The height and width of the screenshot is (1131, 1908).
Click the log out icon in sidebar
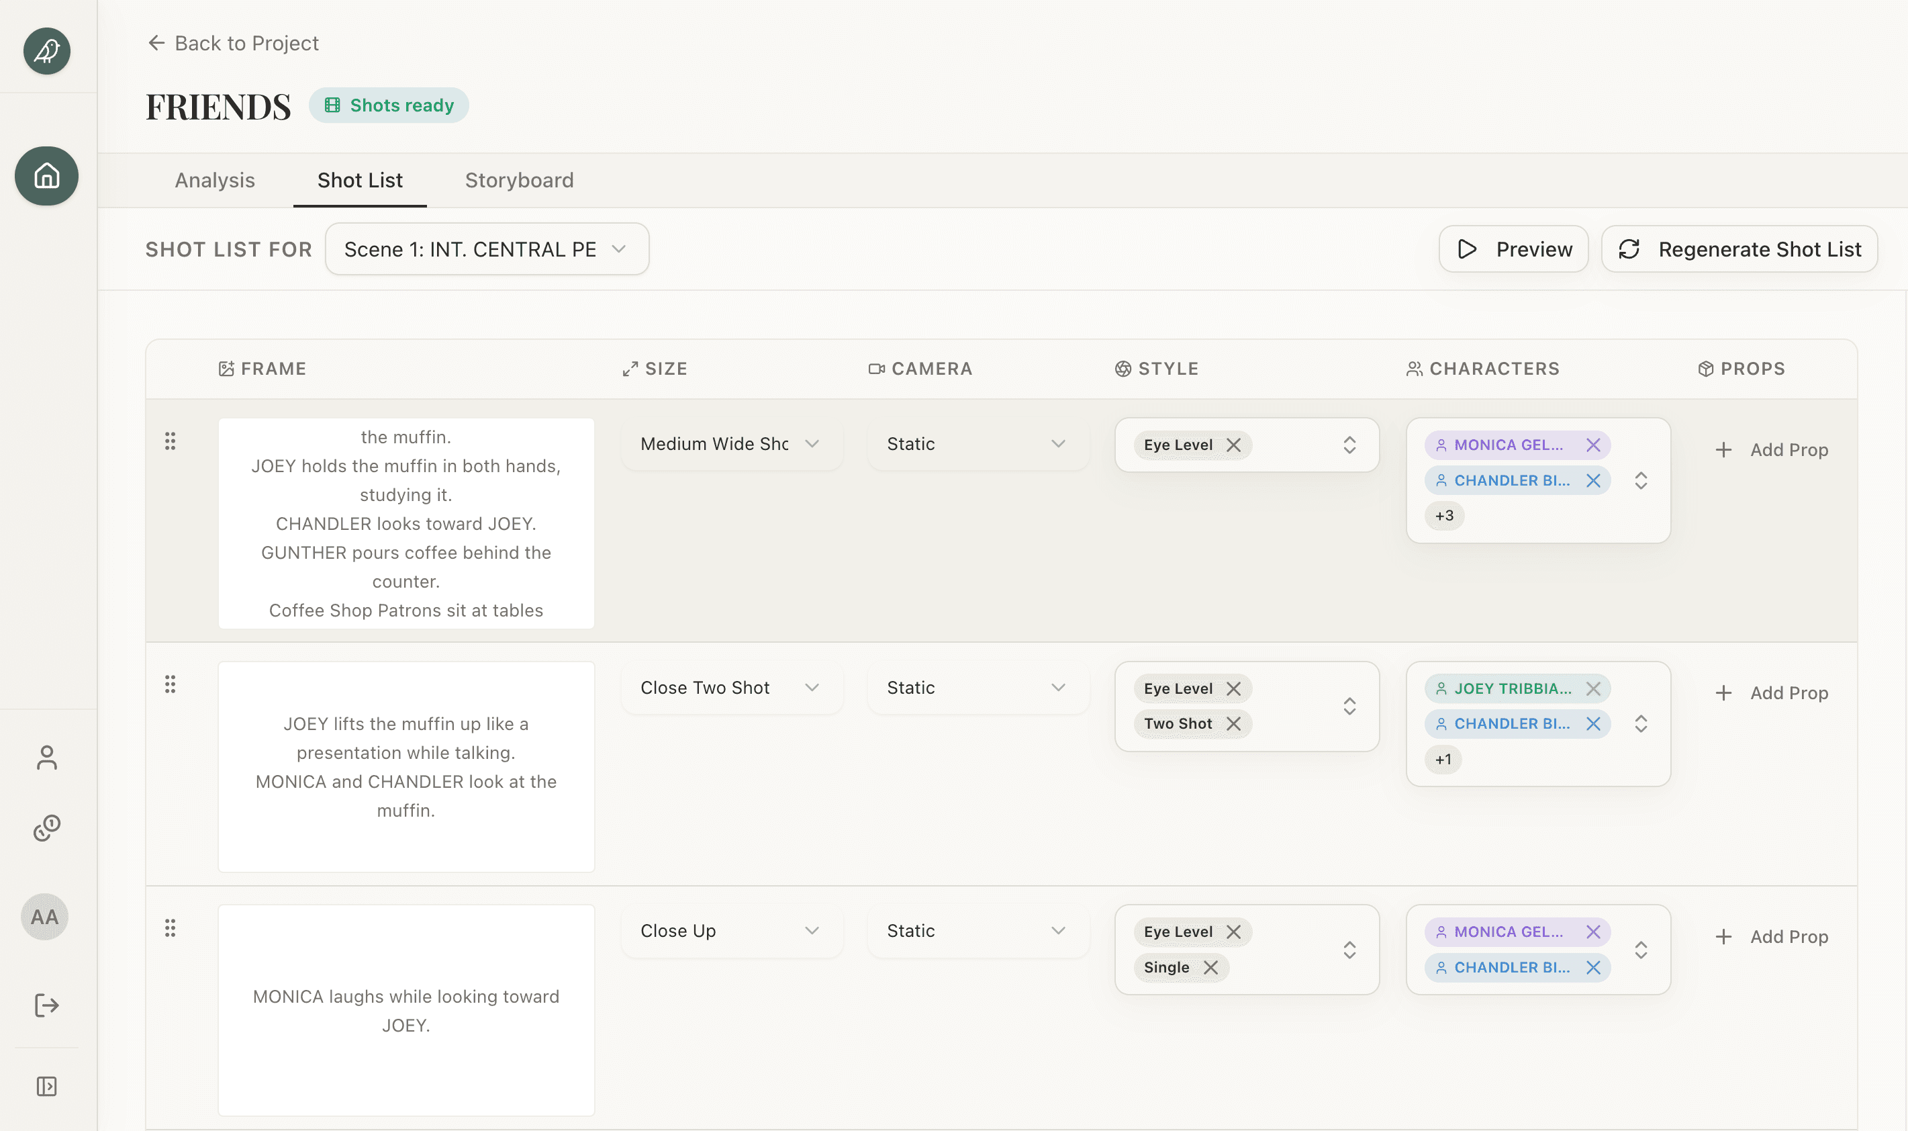click(46, 1005)
